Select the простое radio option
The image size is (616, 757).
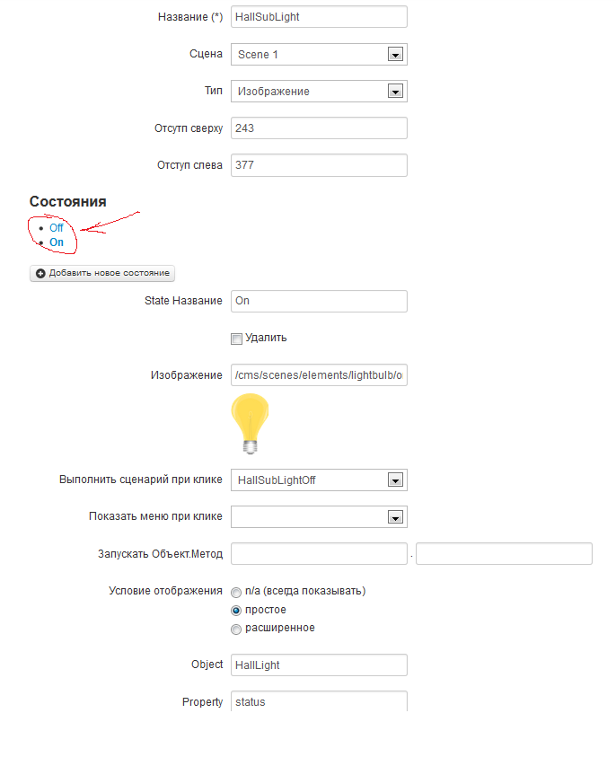tap(236, 611)
